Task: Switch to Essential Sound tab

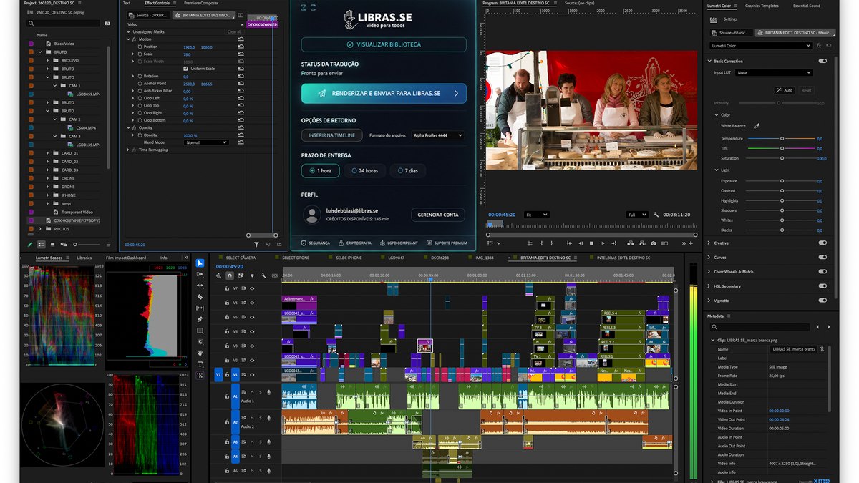Action: point(807,6)
